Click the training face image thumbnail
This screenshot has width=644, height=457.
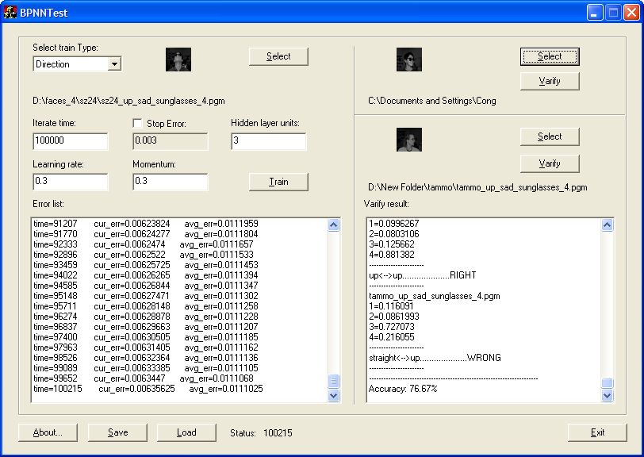click(x=178, y=60)
